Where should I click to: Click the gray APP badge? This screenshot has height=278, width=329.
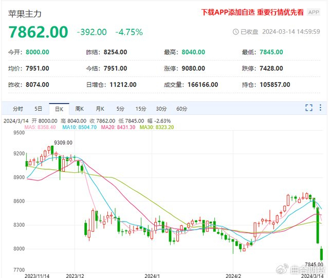pos(314,12)
